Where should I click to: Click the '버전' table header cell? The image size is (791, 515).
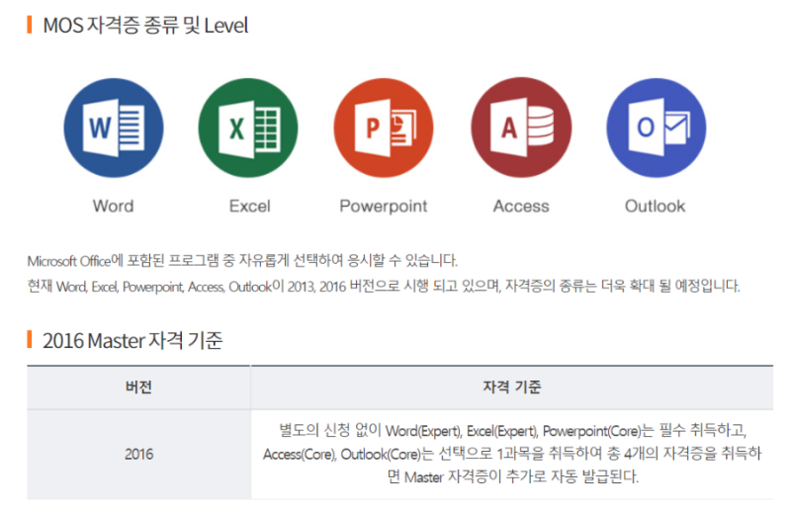pyautogui.click(x=138, y=386)
